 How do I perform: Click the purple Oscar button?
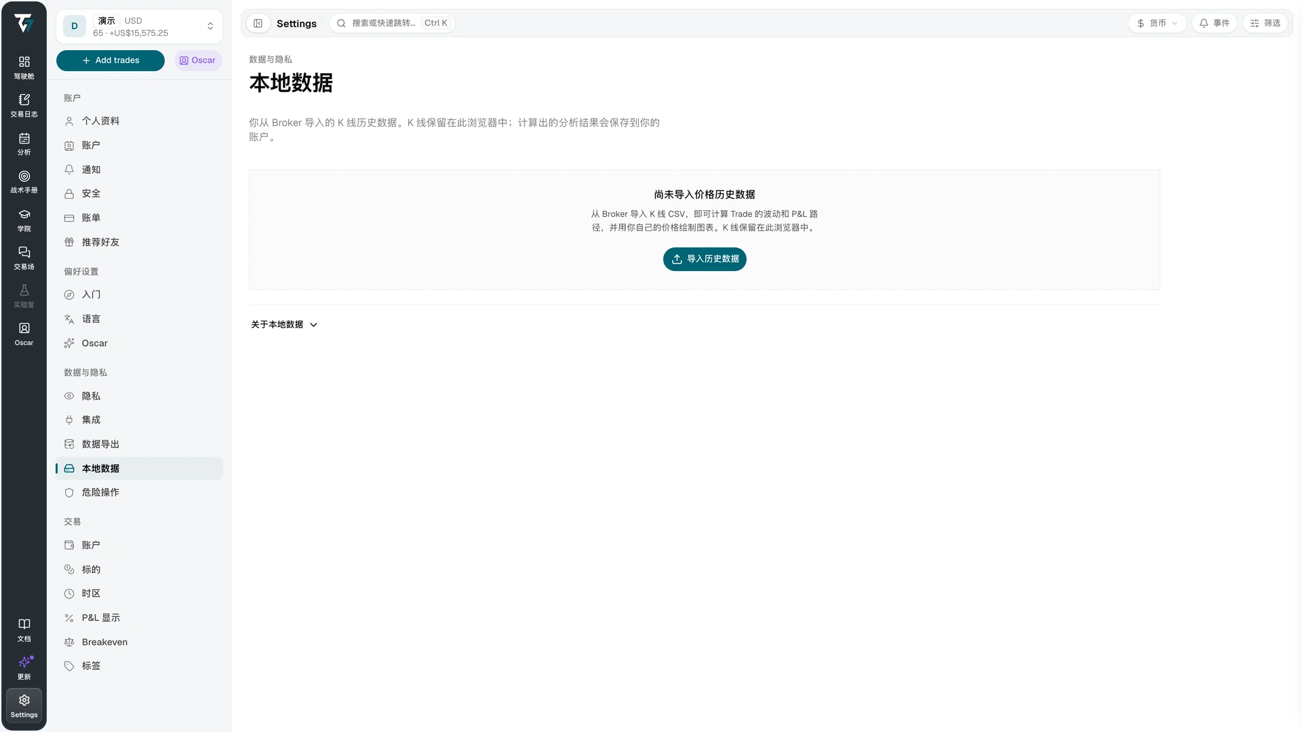[198, 60]
